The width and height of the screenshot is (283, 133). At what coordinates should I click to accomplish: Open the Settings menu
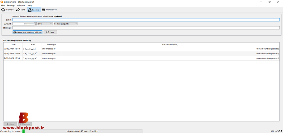(11, 6)
